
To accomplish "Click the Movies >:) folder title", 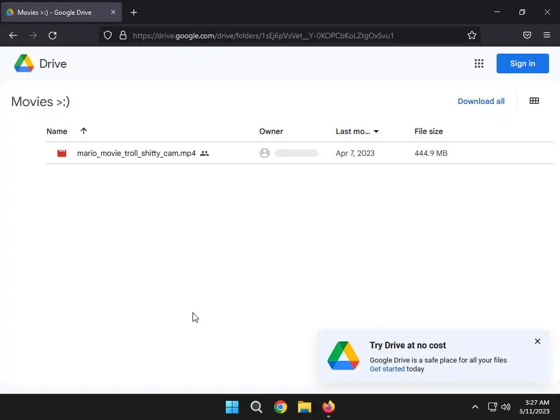I will tap(40, 102).
